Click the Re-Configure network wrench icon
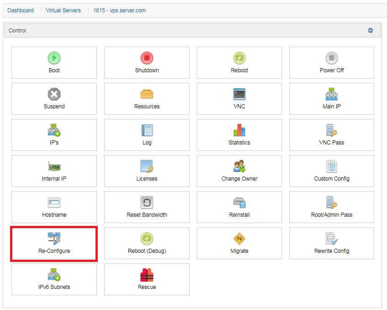Screen dimensions: 387x310 coord(54,239)
